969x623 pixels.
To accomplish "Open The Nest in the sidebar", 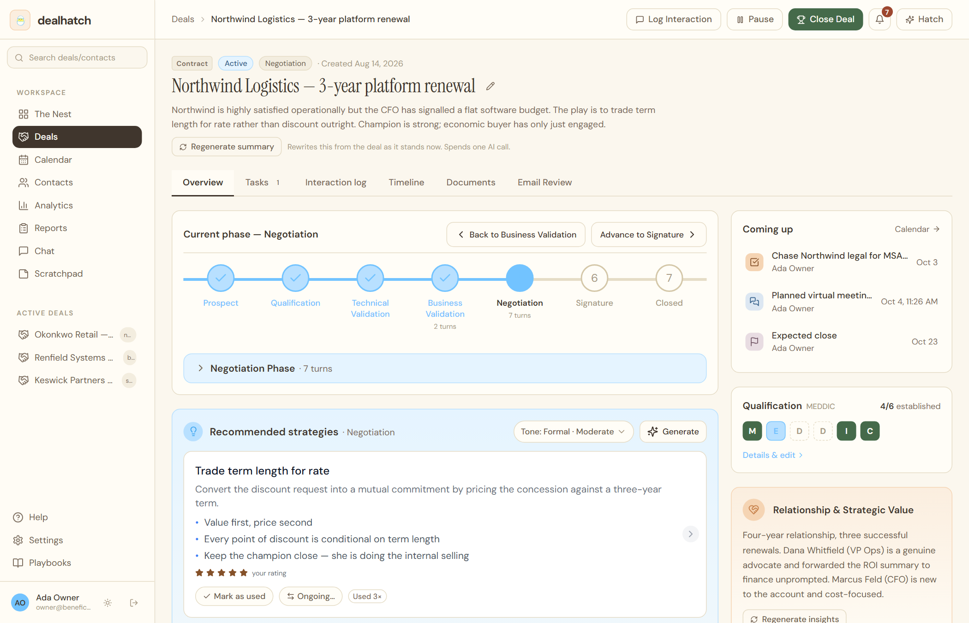I will tap(77, 114).
